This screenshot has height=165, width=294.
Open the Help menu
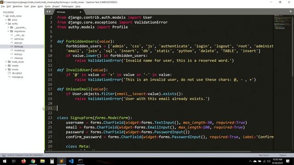tap(78, 6)
